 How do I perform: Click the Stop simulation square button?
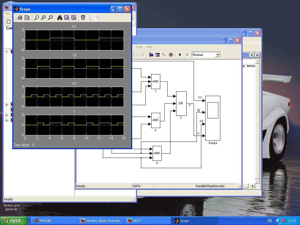pos(187,55)
